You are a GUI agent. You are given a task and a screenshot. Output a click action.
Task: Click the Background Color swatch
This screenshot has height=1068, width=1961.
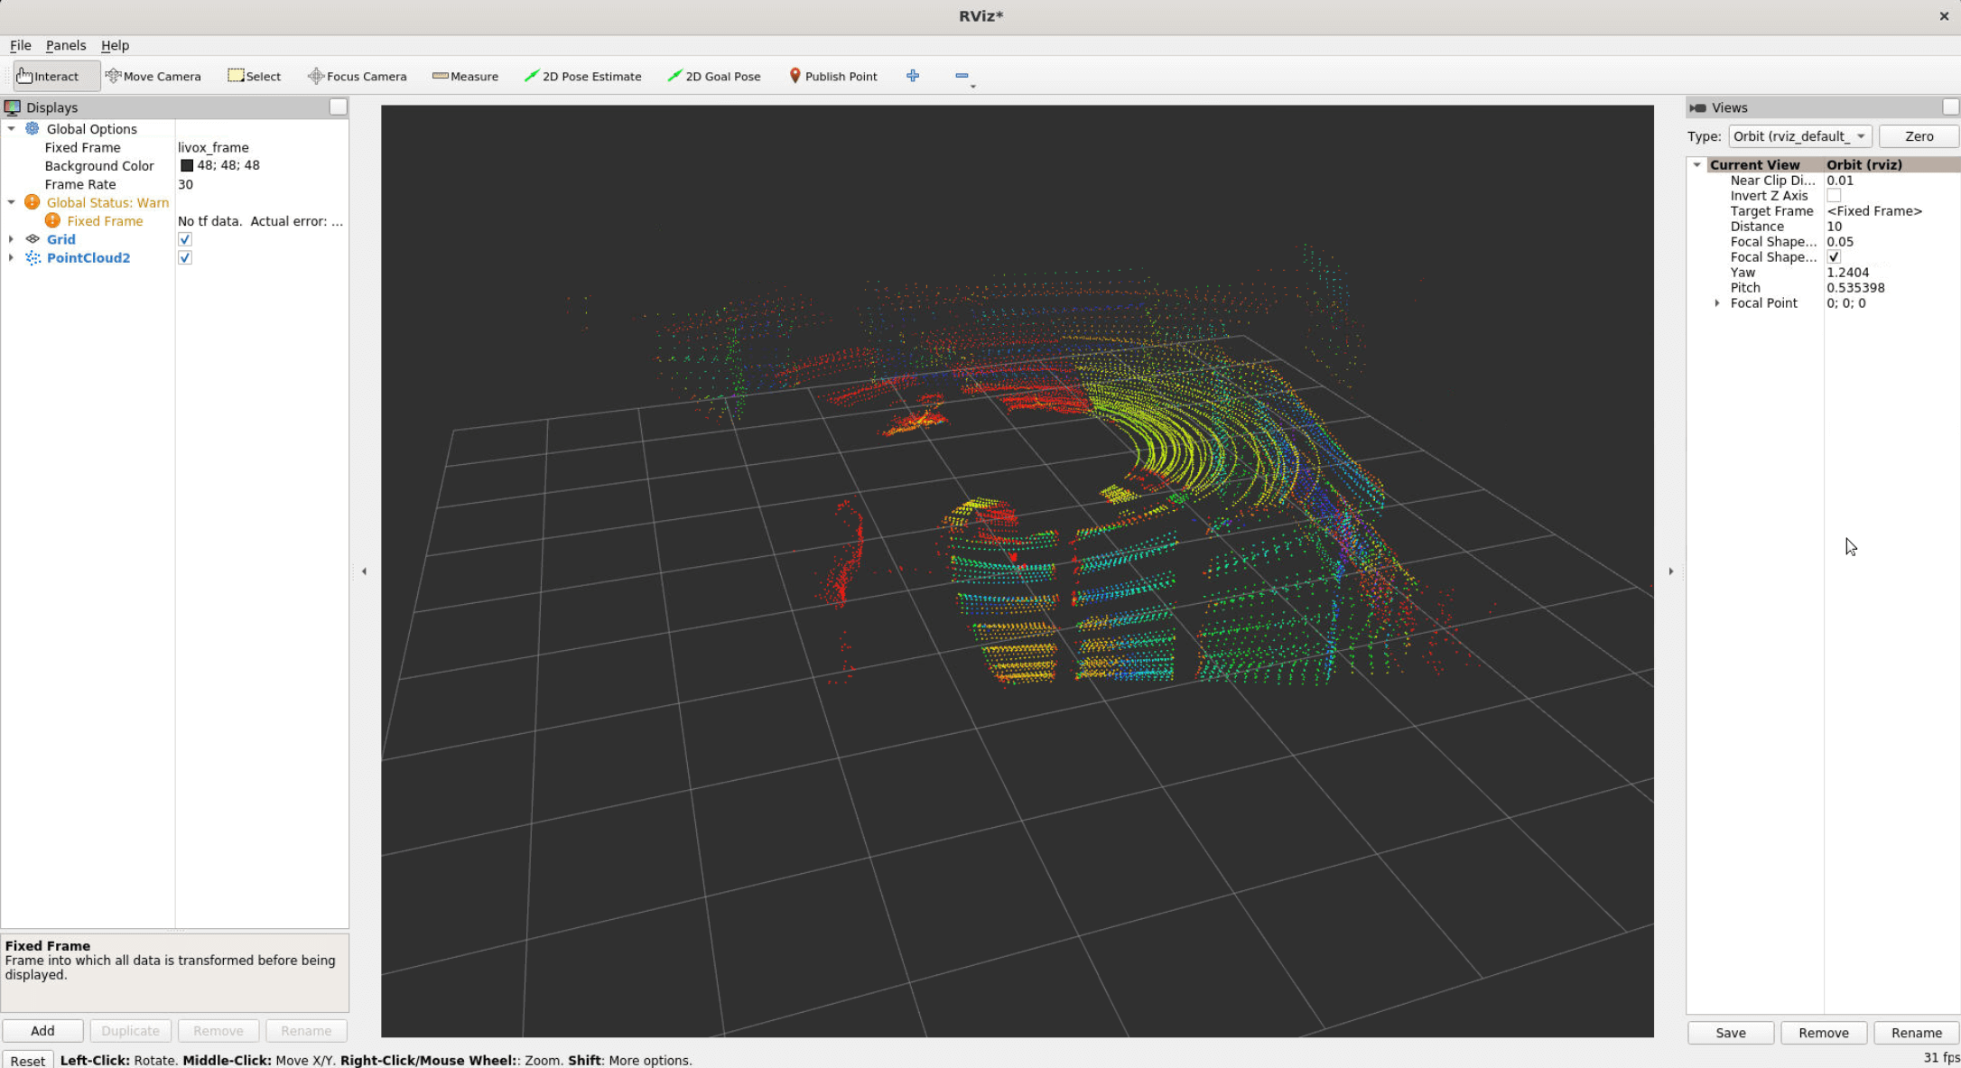pos(187,165)
